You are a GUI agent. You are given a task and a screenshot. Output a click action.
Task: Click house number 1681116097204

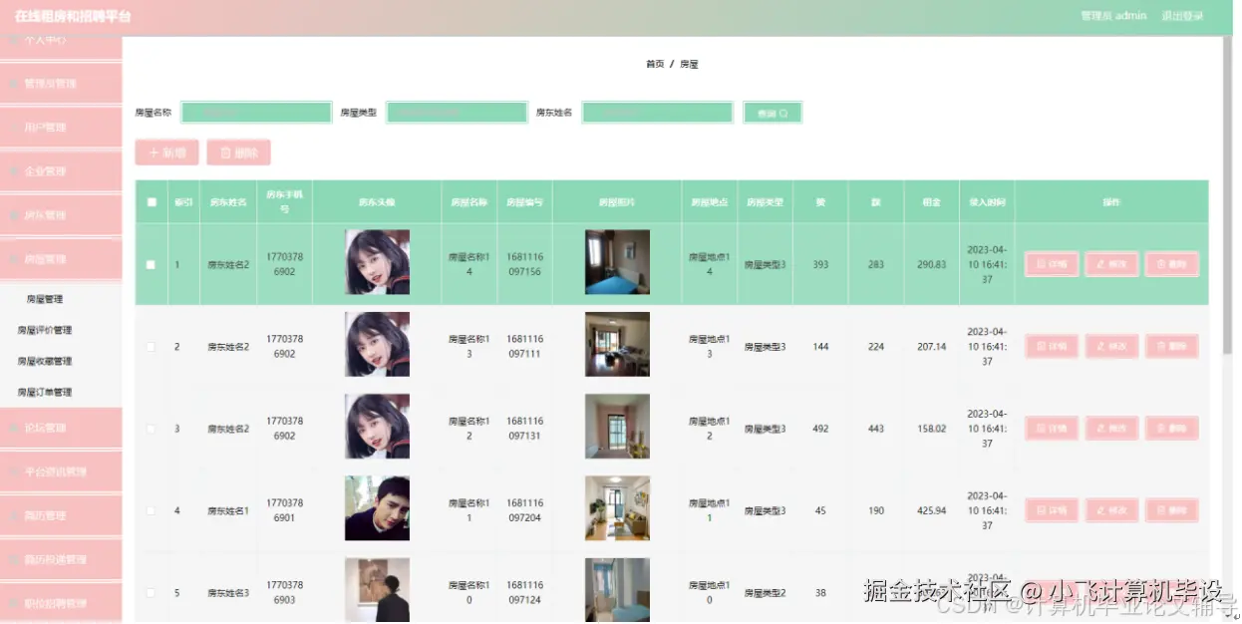coord(524,510)
